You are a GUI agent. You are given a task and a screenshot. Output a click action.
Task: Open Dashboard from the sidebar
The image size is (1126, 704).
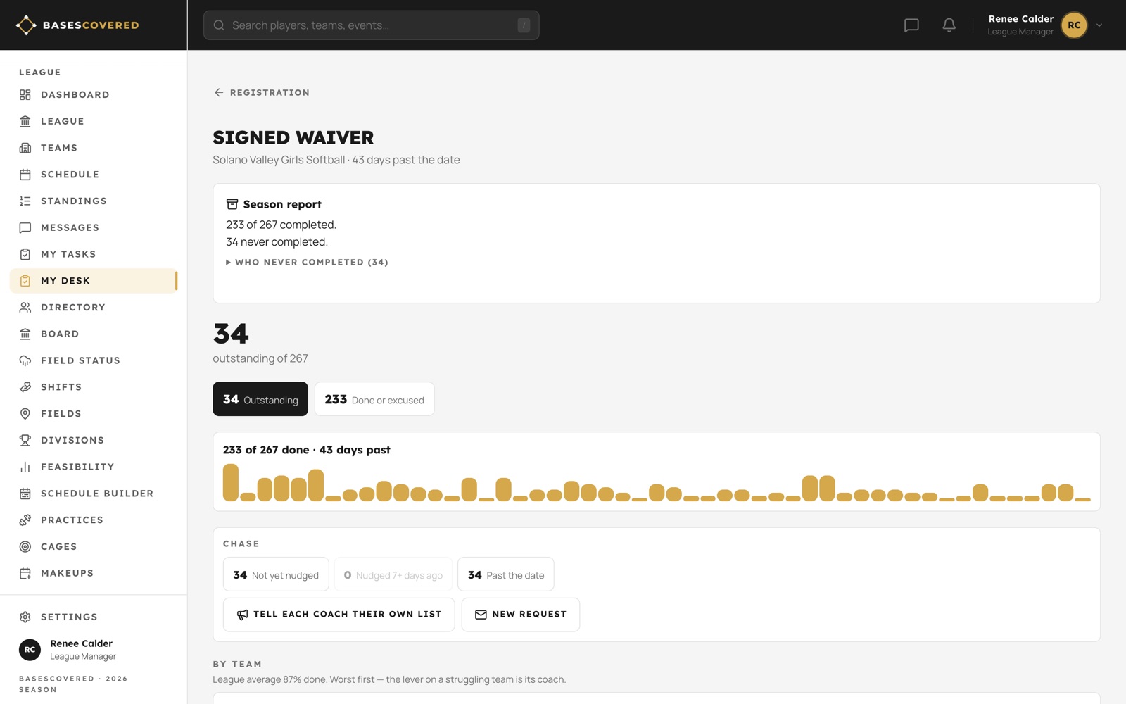(x=94, y=95)
